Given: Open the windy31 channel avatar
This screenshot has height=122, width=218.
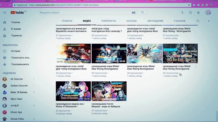Looking at the screenshot, I should 4,105.
